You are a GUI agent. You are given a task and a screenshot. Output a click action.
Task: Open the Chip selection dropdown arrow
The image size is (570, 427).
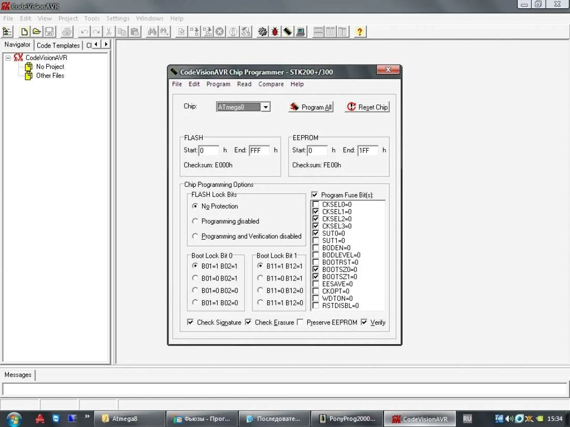(266, 107)
